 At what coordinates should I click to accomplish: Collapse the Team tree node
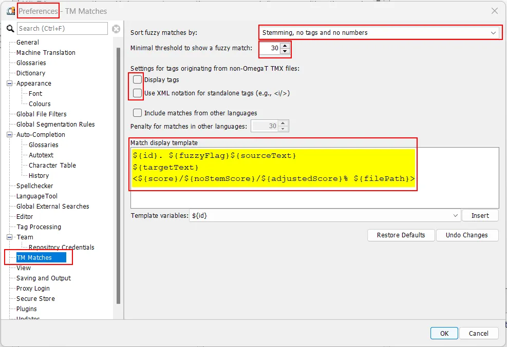click(x=9, y=237)
